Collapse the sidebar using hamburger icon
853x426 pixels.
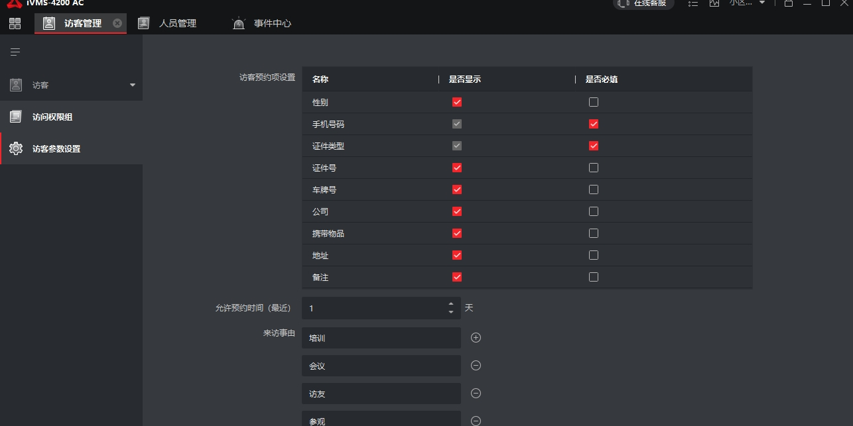15,52
